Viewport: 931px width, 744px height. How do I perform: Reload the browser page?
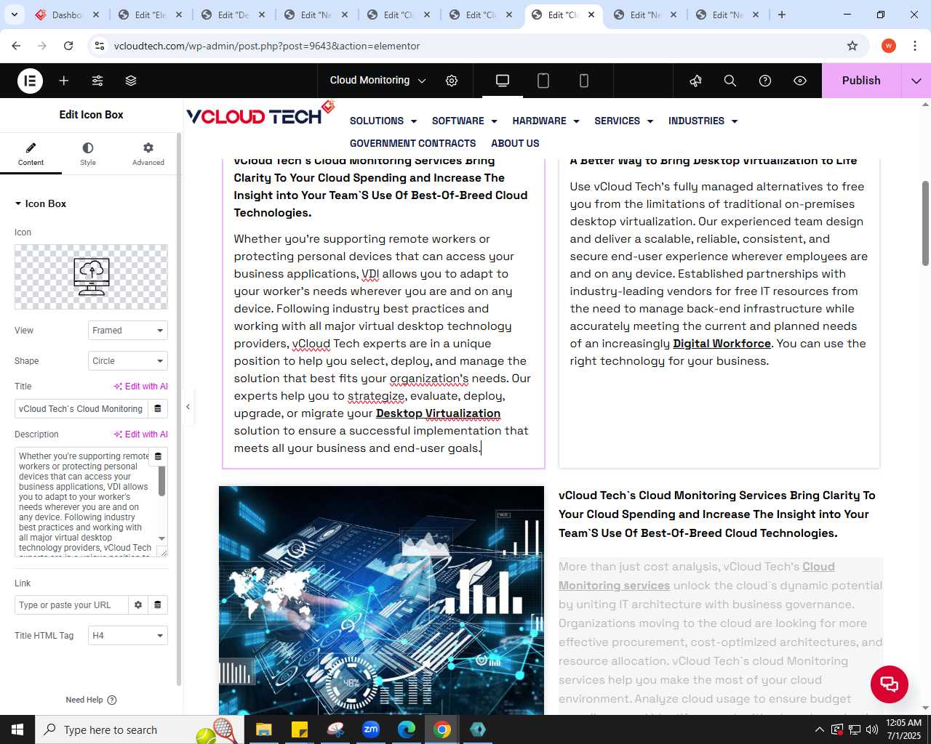68,46
